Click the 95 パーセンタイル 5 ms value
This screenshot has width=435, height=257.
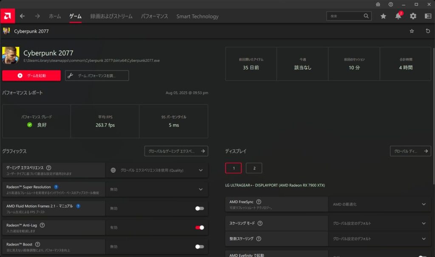174,125
